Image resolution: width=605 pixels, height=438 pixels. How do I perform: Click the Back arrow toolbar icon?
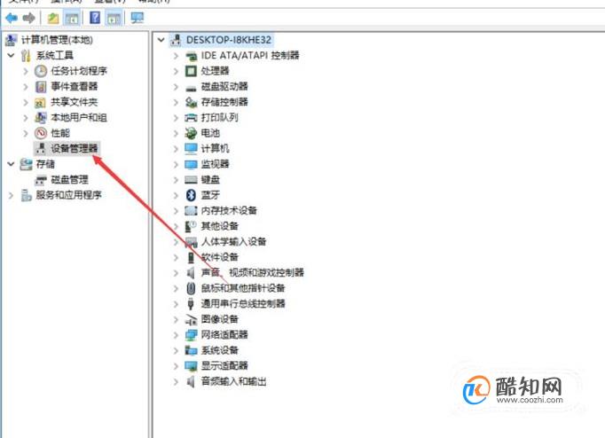tap(12, 18)
